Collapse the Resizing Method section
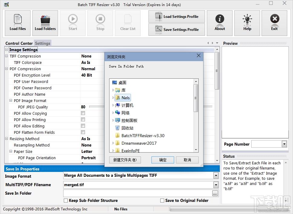 7,139
